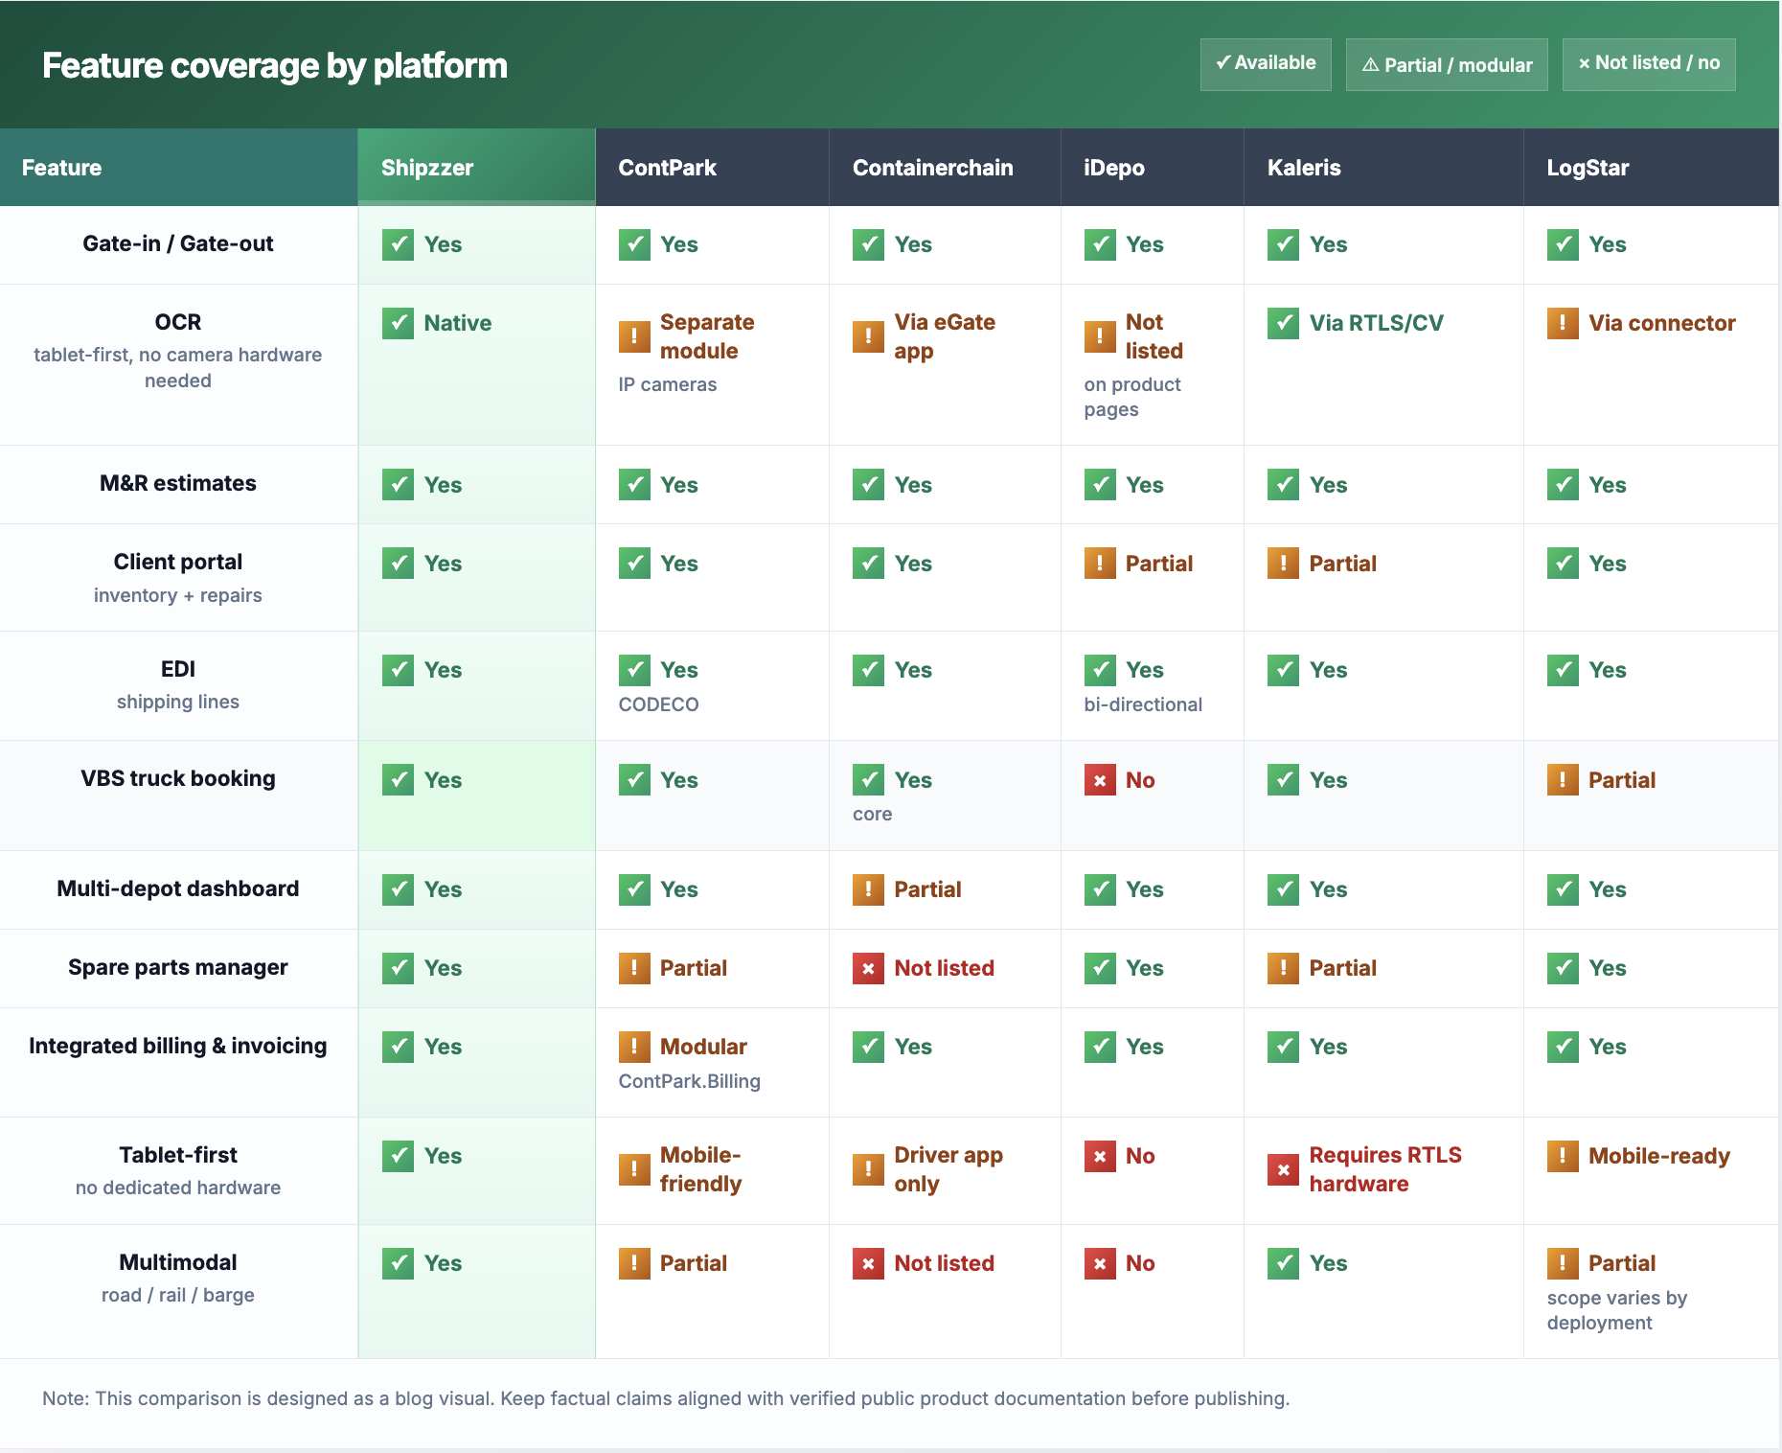
Task: Select the iDepo column header
Action: [x=1153, y=168]
